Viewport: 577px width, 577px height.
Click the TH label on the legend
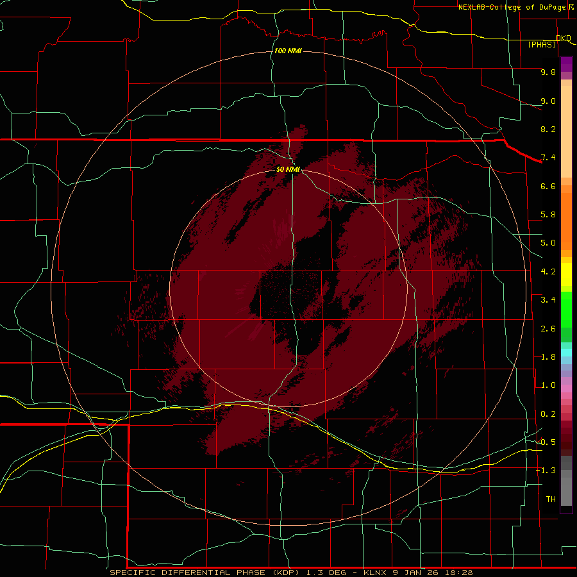pyautogui.click(x=551, y=499)
